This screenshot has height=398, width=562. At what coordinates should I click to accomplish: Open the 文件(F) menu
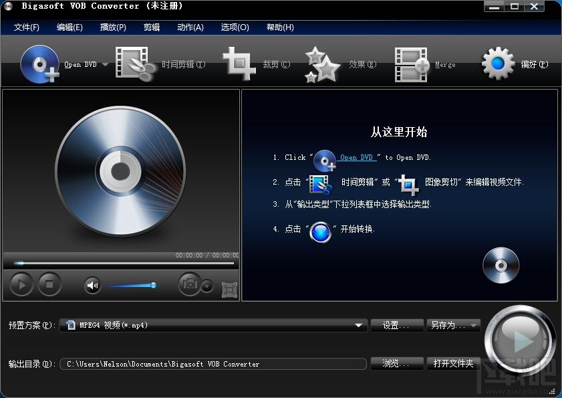tap(27, 27)
